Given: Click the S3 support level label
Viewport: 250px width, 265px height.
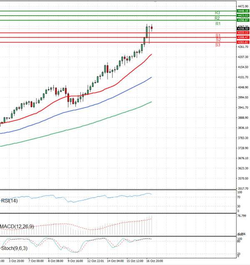Looking at the screenshot, I should 218,45.
